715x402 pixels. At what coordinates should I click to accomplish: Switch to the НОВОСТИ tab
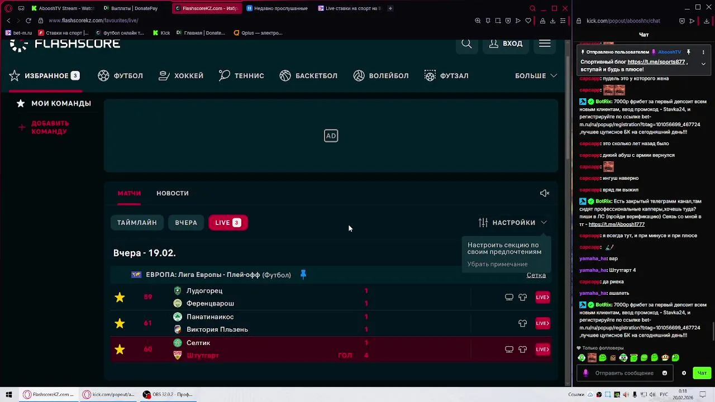[x=173, y=193]
